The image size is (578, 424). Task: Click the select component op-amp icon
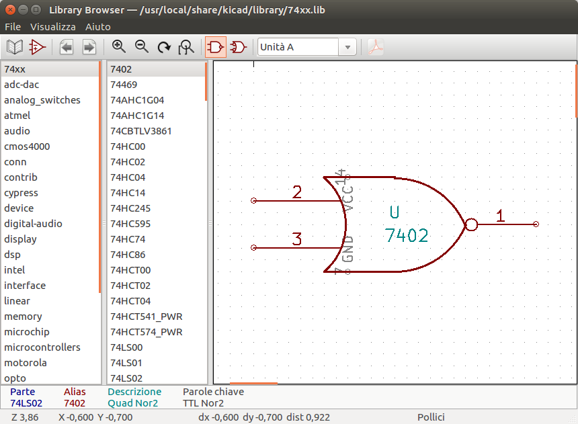click(37, 47)
